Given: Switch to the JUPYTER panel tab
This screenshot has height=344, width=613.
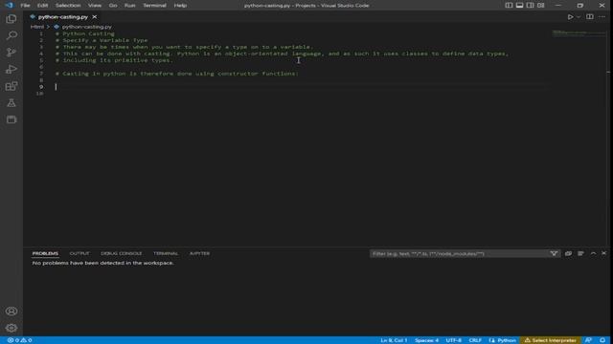Looking at the screenshot, I should pyautogui.click(x=199, y=253).
